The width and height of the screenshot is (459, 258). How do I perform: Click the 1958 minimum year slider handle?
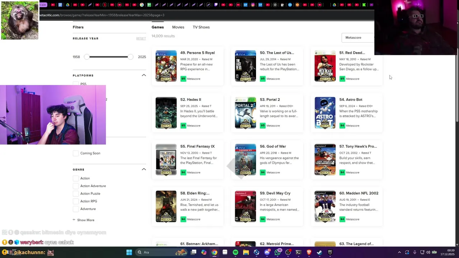coord(86,57)
